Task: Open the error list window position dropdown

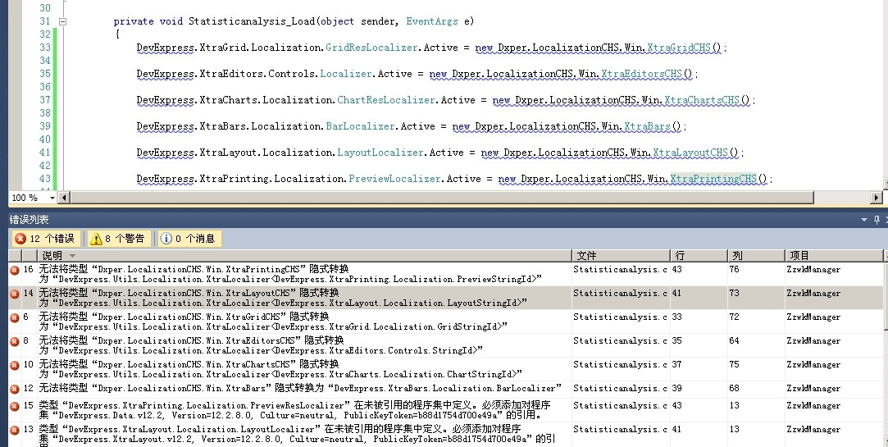Action: 864,220
